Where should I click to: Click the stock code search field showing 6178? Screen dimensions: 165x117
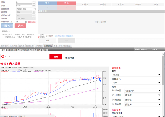point(25,57)
